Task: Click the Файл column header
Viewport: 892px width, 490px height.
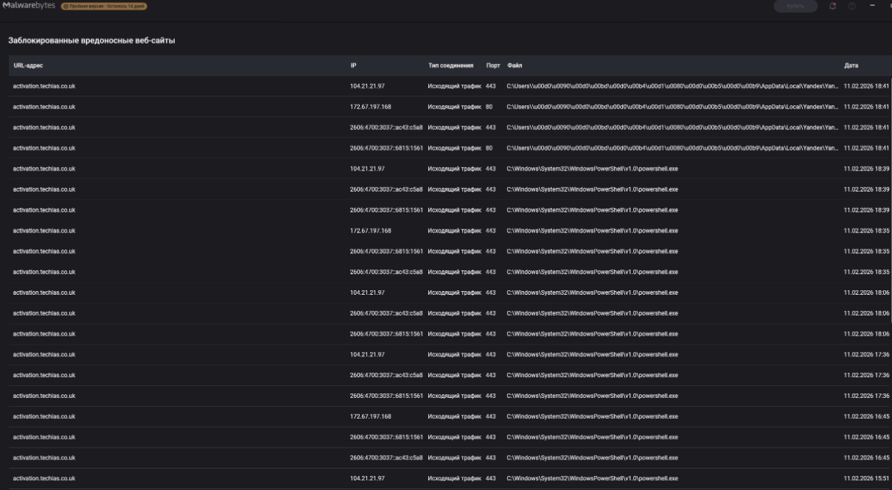Action: (x=514, y=65)
